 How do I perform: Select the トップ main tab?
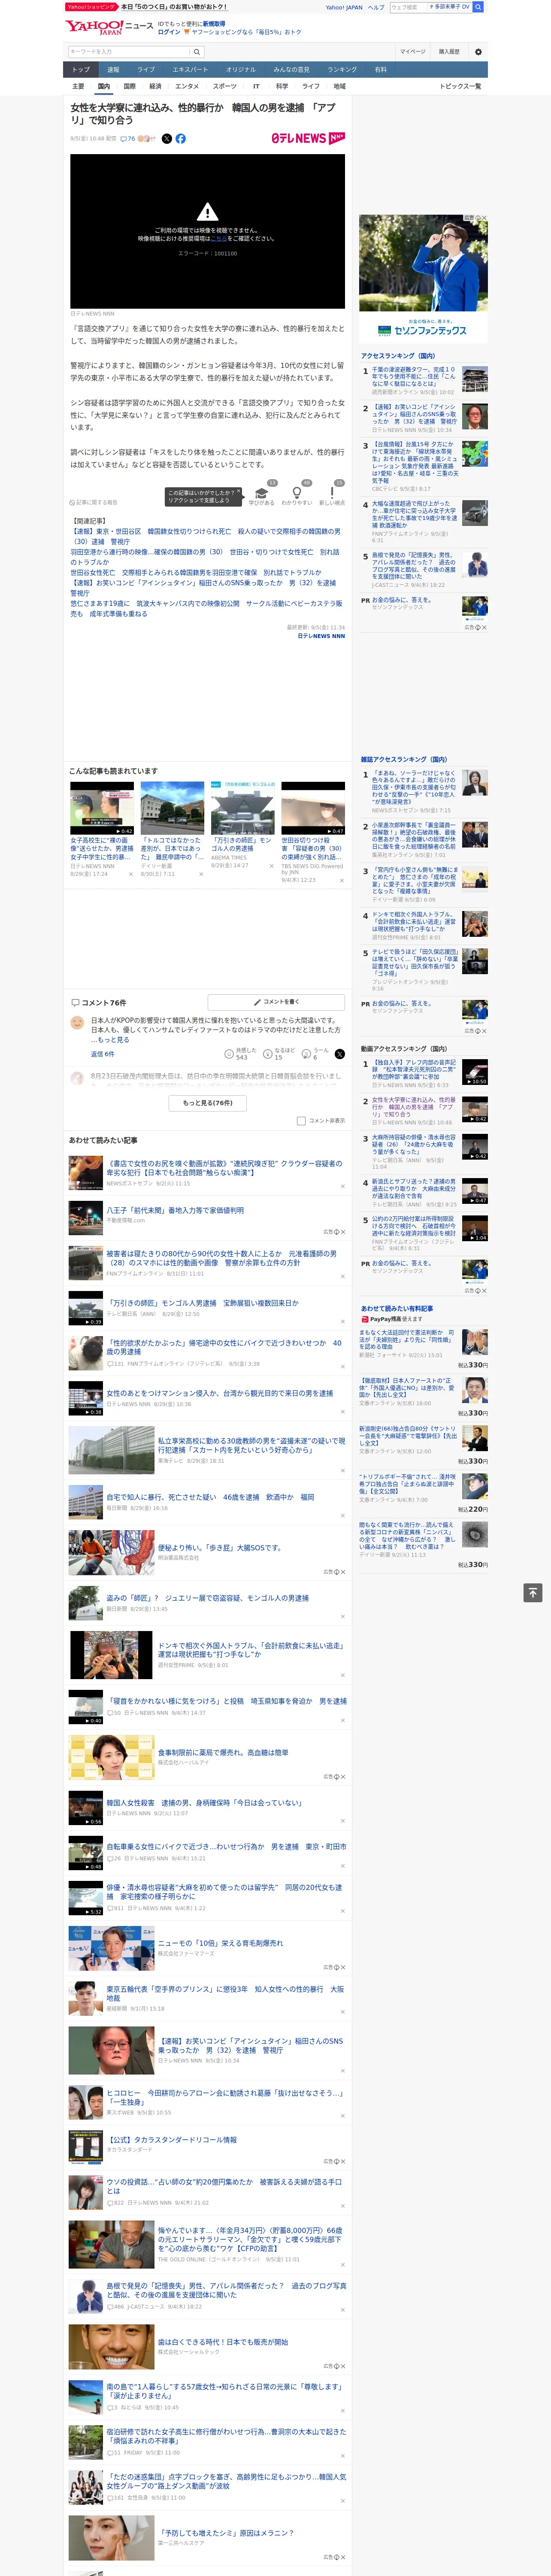coord(81,70)
